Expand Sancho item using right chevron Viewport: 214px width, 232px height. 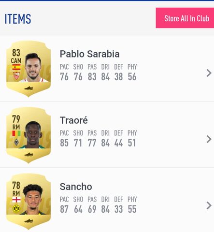(x=209, y=205)
